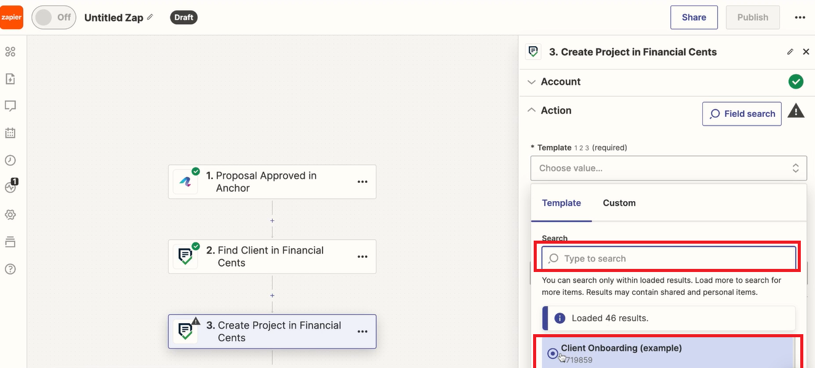Open the Zap file icon in sidebar
This screenshot has height=368, width=815.
point(10,79)
